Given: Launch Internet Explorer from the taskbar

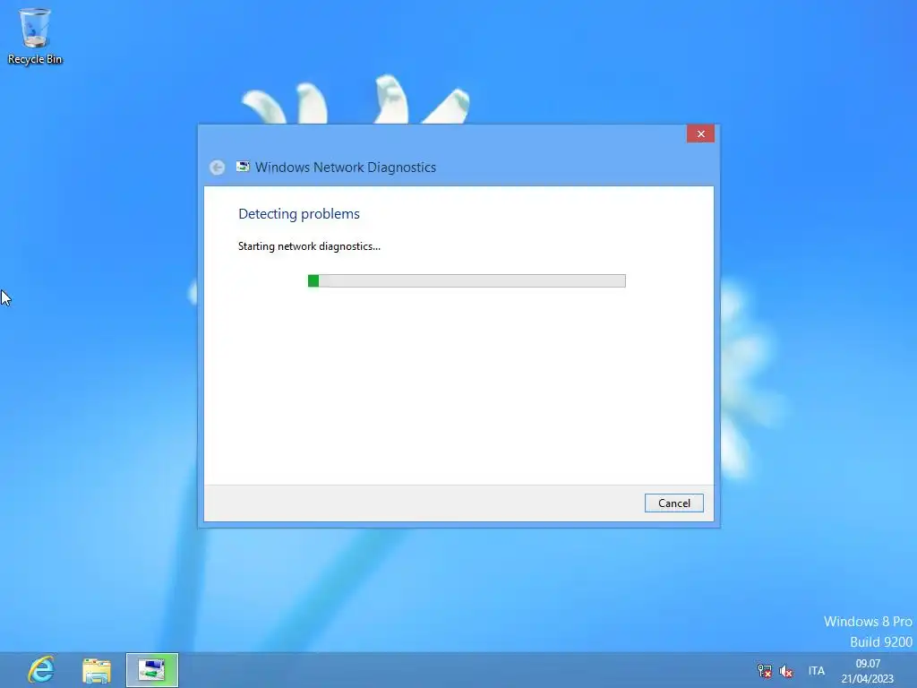Looking at the screenshot, I should (41, 670).
